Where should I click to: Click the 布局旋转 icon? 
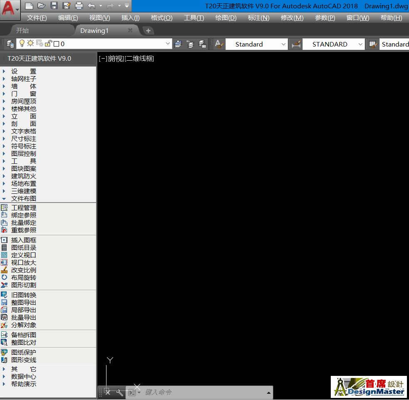click(4, 277)
